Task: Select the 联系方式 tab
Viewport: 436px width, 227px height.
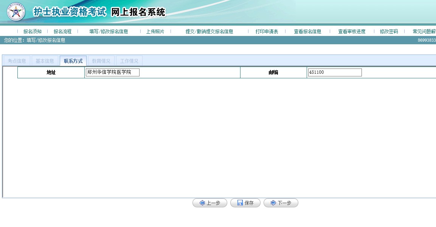Action: [x=73, y=61]
